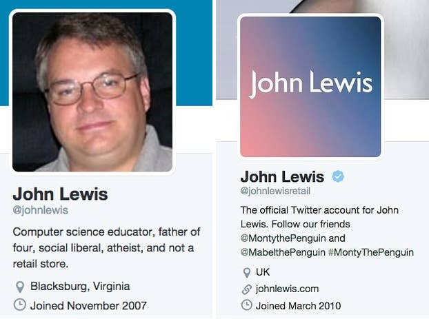The height and width of the screenshot is (319, 429).
Task: Click the bio text mentioning retail store
Action: (x=106, y=248)
